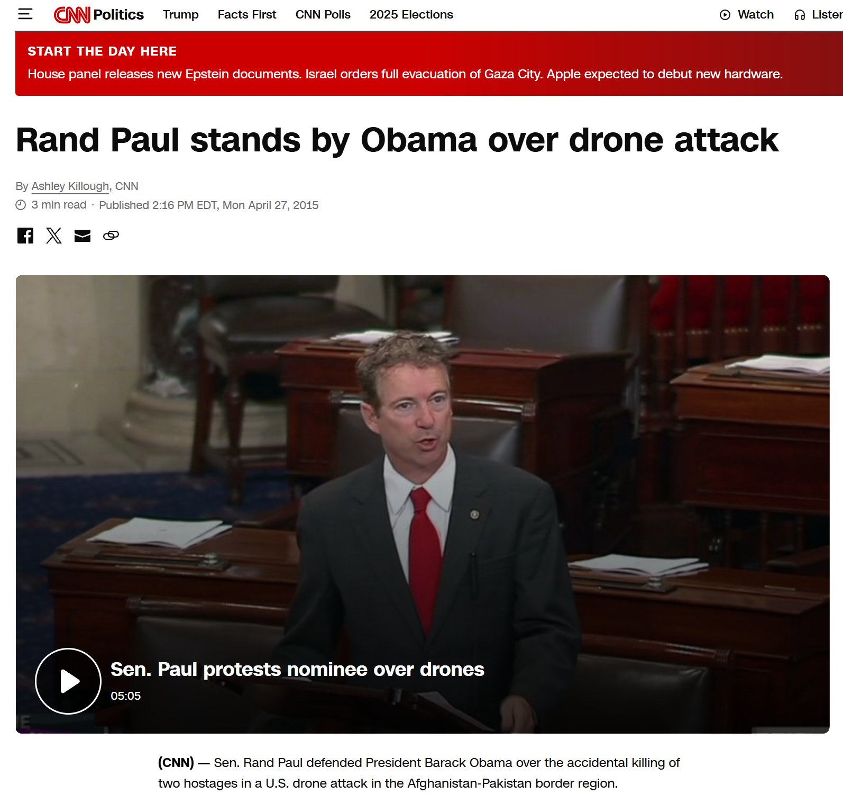Share article by email

coord(83,236)
